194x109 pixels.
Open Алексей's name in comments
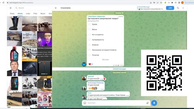pos(91,77)
